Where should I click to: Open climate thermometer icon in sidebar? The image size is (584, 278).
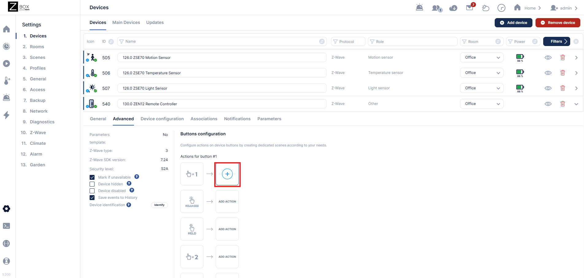point(6,81)
